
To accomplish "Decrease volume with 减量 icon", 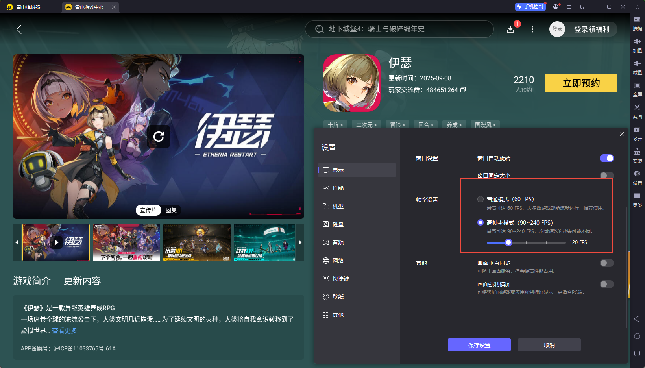I will [x=637, y=67].
